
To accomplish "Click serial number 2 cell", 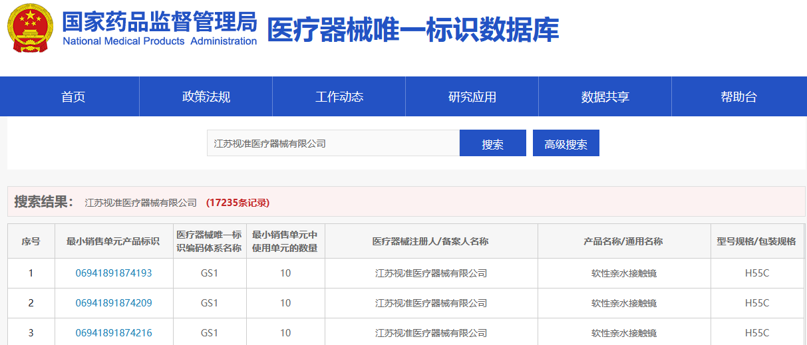I will tap(31, 303).
